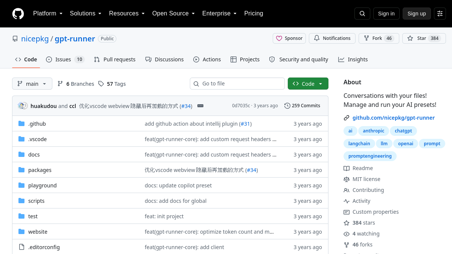Click the Notifications button

pos(332,38)
